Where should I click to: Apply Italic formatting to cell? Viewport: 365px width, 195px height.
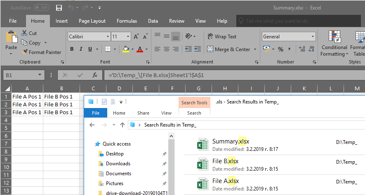[x=81, y=49]
